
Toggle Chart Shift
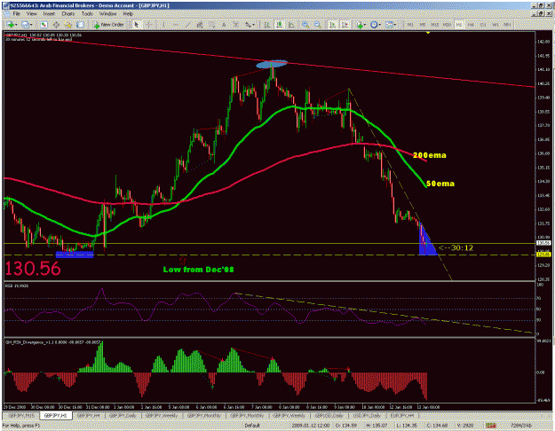coord(345,25)
